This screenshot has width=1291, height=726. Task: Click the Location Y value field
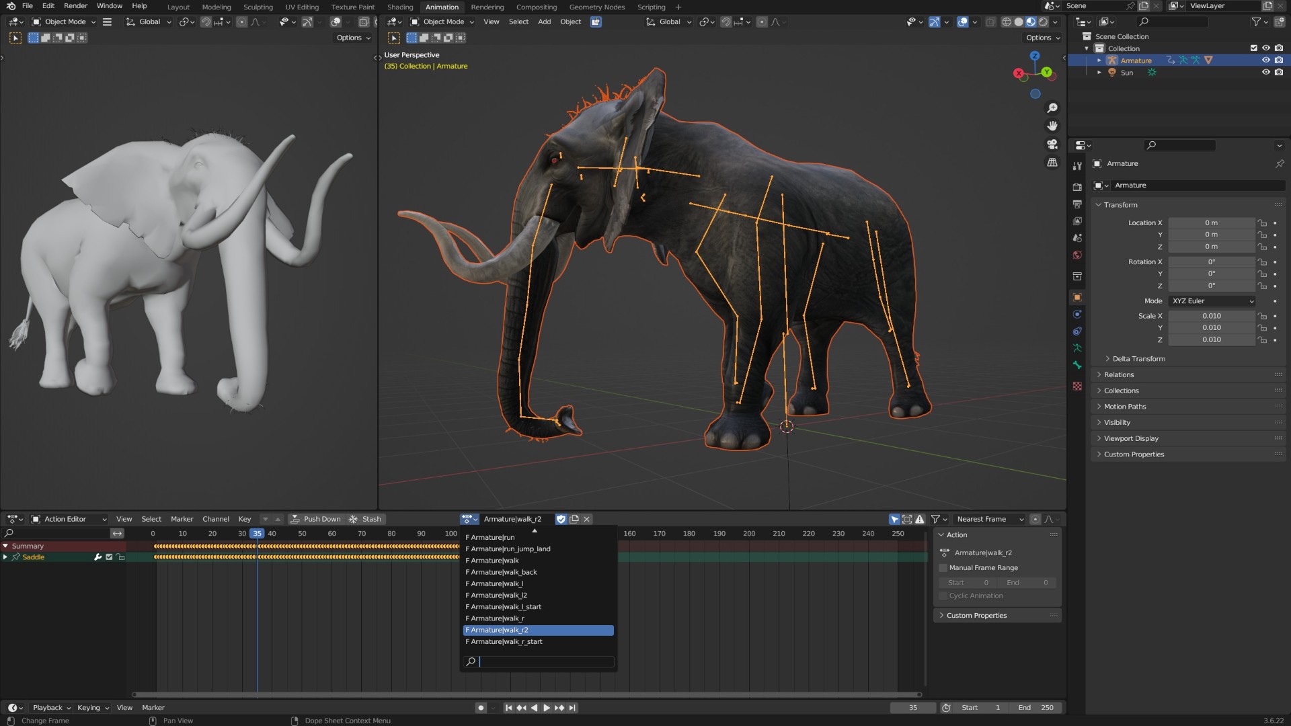pos(1211,235)
